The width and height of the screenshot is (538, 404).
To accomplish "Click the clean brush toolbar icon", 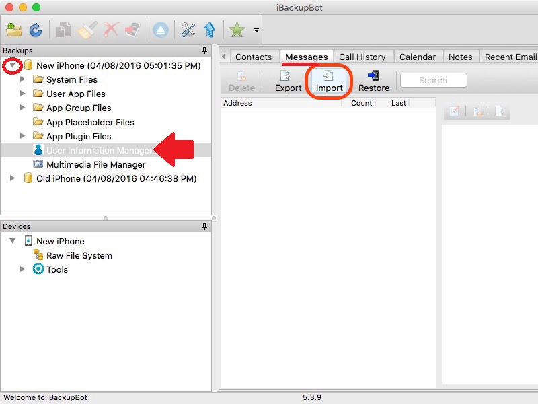I will 87,30.
